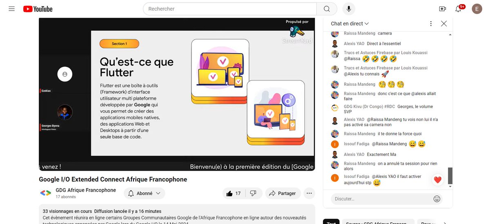
Task: Click Issouf Fadiga avatar on '@Raissa Mandeng' message
Action: point(335,144)
